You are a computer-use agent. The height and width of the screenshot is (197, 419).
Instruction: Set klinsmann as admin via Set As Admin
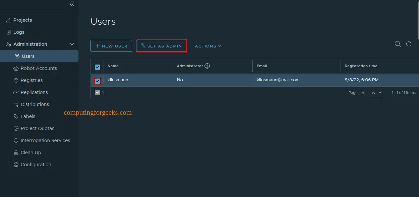(x=162, y=46)
